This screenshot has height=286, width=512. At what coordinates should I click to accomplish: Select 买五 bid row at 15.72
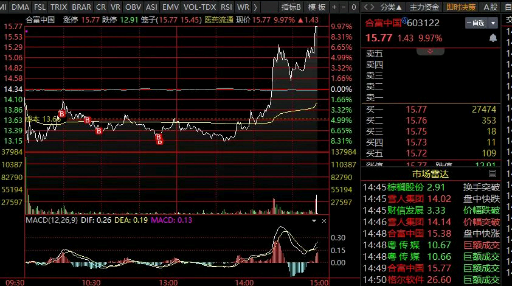pos(431,153)
